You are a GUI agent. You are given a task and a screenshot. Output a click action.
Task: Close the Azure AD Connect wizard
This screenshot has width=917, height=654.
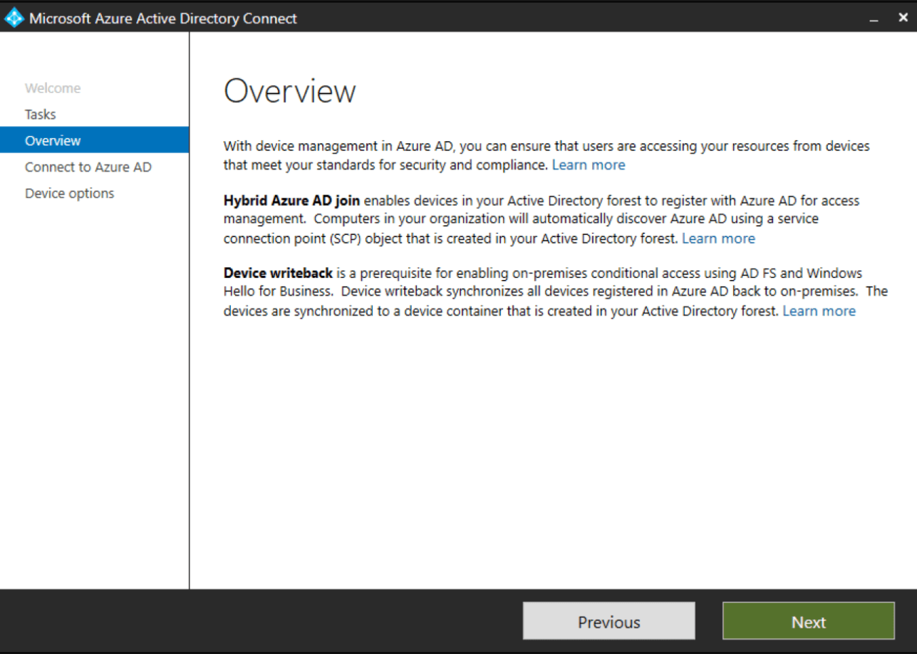pyautogui.click(x=902, y=18)
